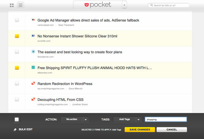Screen dimensions: 204x139
Task: Click the Pocket logo
Action: pos(98,5)
